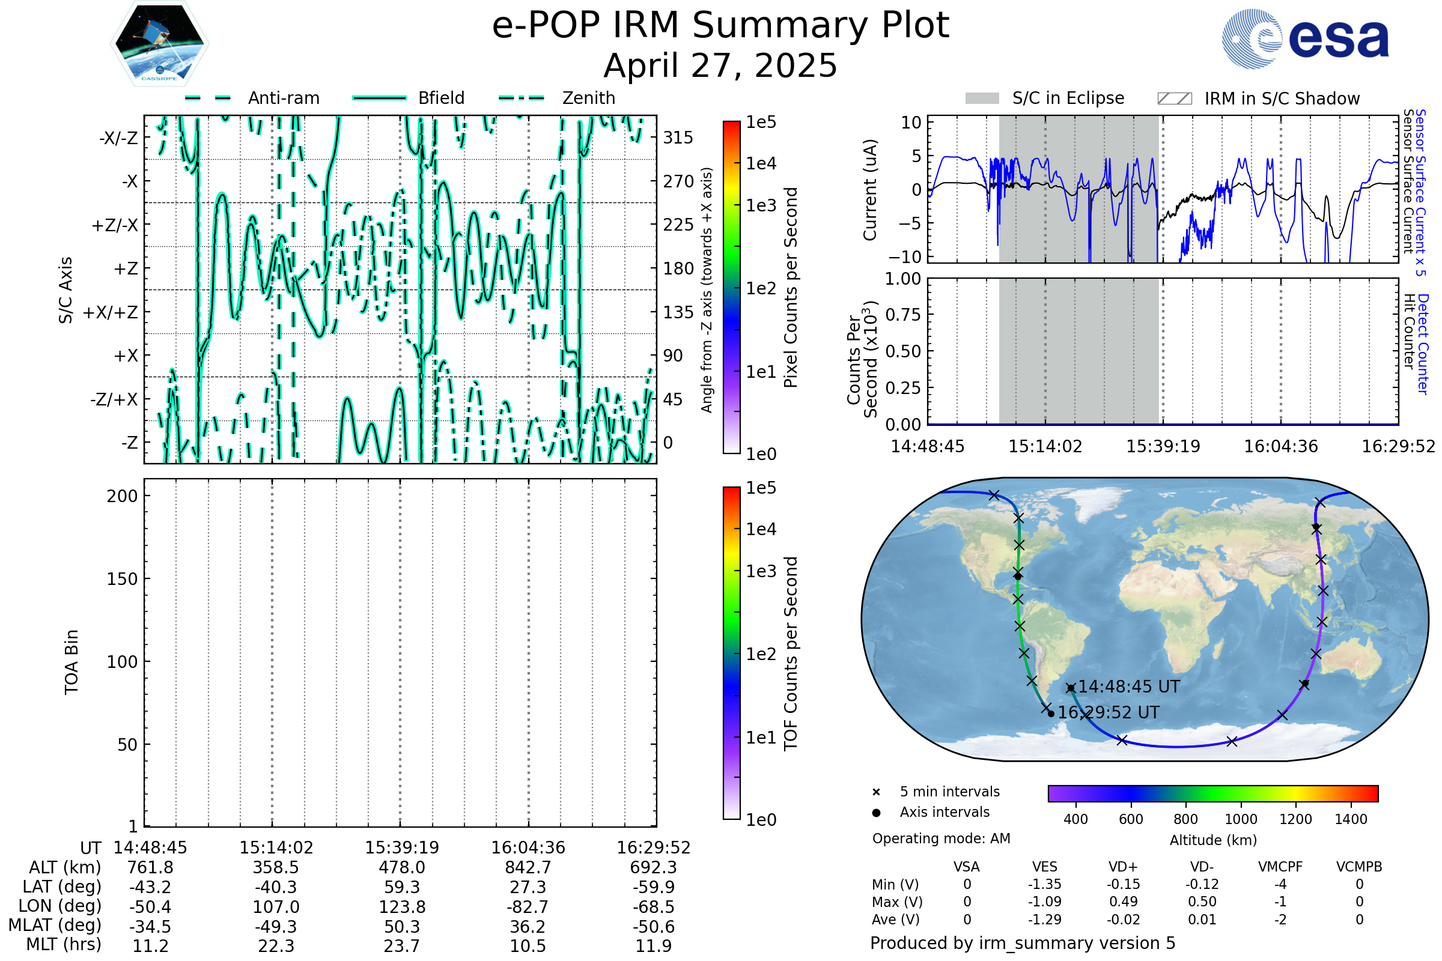Click the Operating mode: AM text
The height and width of the screenshot is (961, 1442).
point(941,838)
